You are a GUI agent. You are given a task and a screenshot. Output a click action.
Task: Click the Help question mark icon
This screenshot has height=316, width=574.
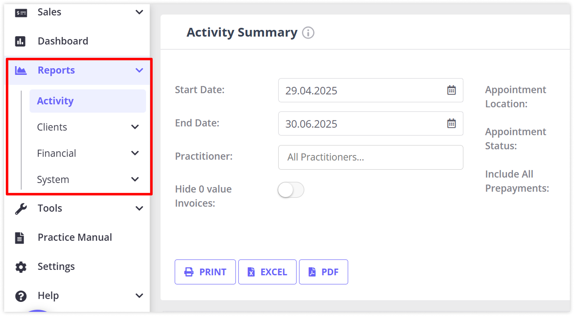tap(21, 296)
